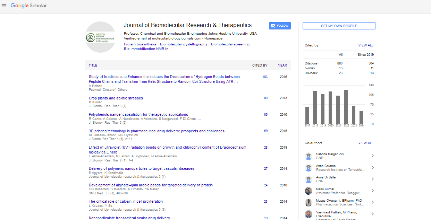Select the i10-index label
Screen dimensions: 431x220
point(311,73)
